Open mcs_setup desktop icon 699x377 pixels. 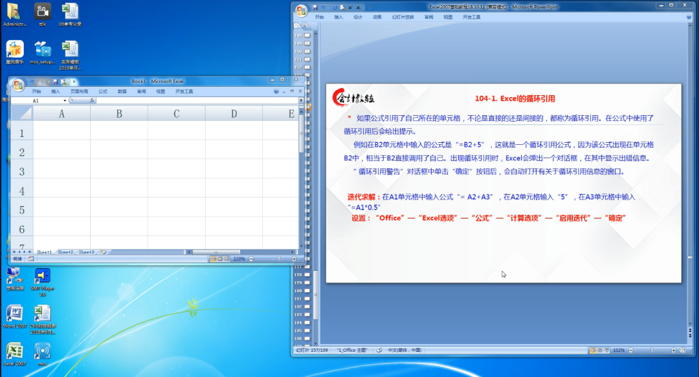click(x=42, y=52)
